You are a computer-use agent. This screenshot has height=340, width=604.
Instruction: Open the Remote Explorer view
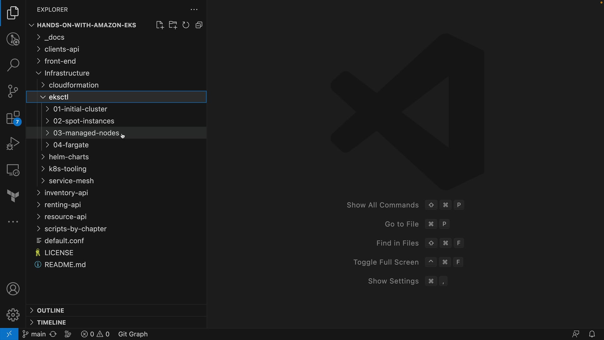pyautogui.click(x=13, y=170)
